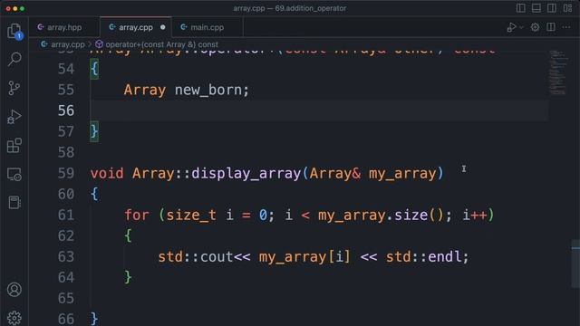Click the operator+ breadcrumb symbol

[x=161, y=44]
